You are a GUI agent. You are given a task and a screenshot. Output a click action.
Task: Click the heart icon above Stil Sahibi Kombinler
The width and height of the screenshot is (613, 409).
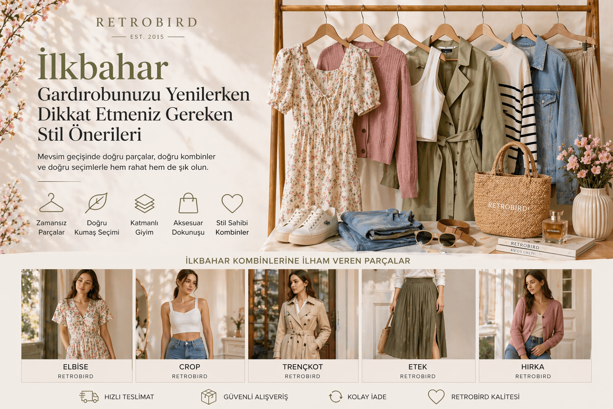point(232,203)
